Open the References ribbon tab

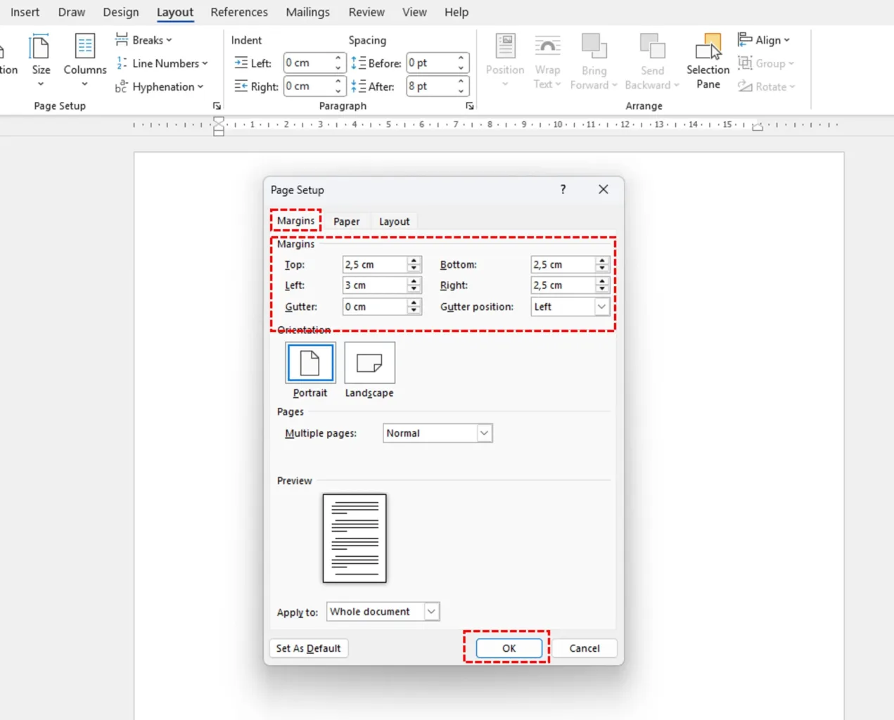click(x=238, y=12)
